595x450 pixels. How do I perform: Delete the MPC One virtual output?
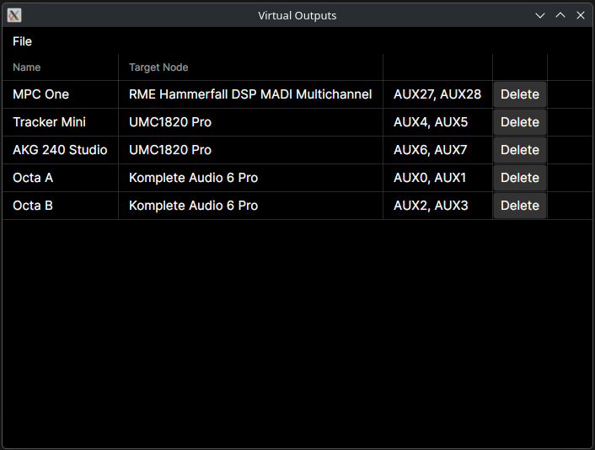(x=519, y=94)
